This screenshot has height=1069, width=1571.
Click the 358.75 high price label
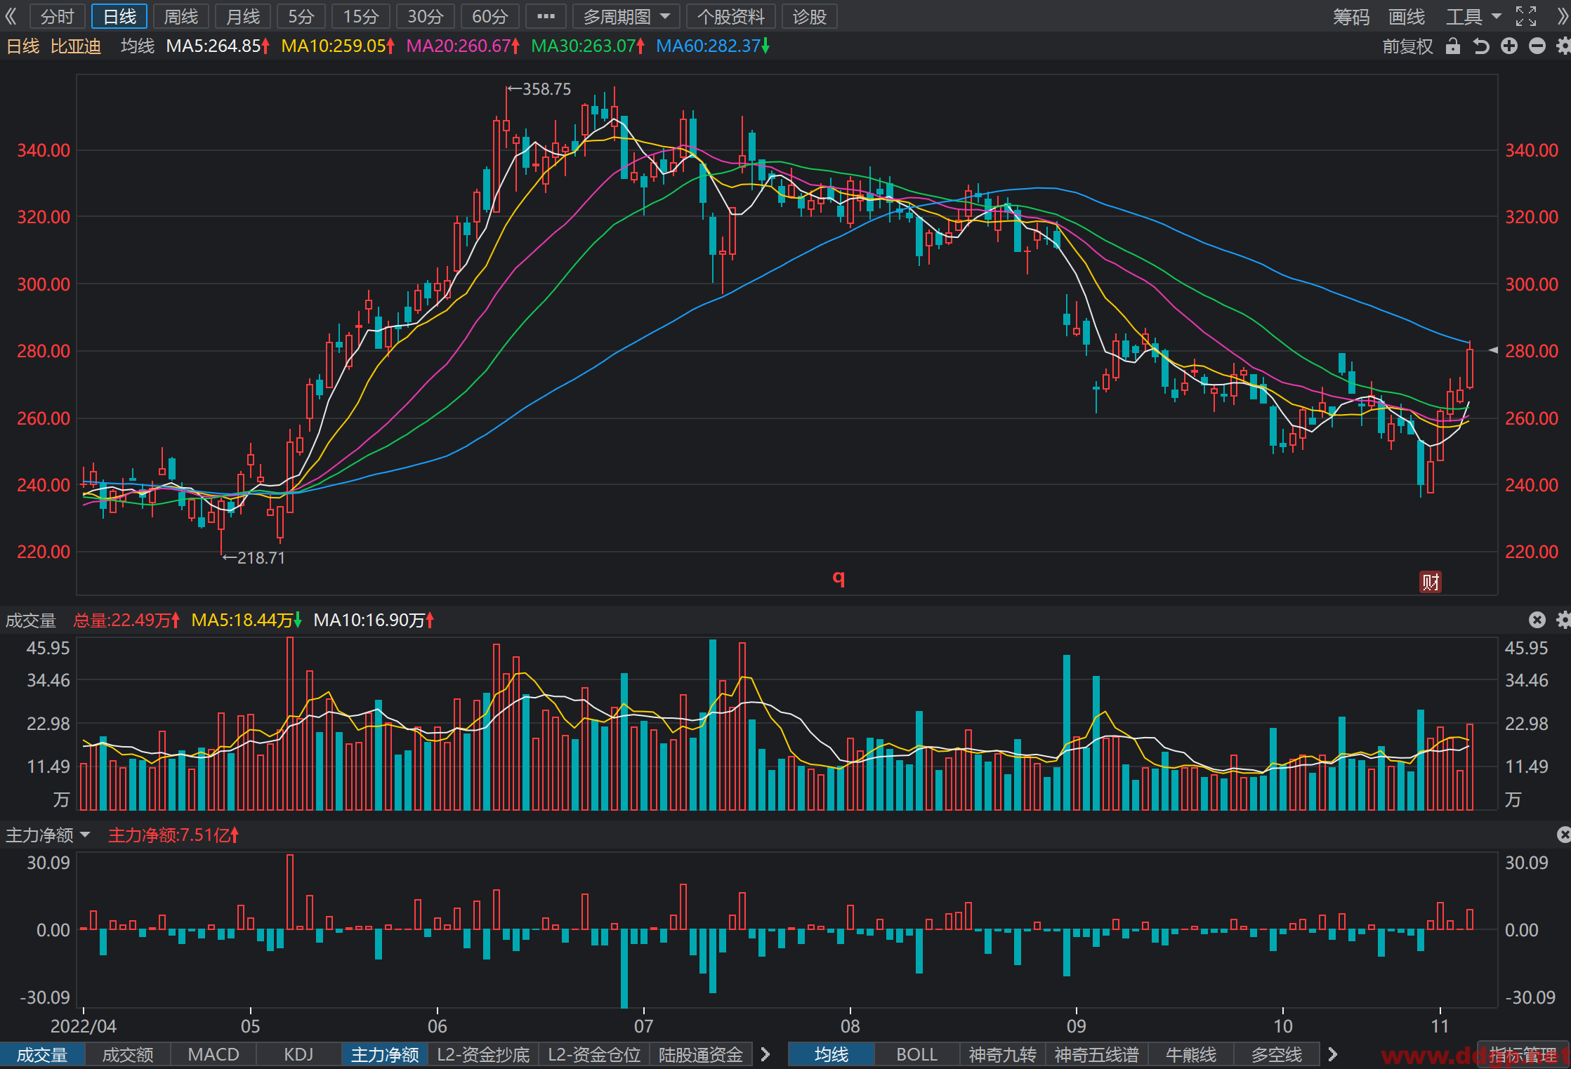click(546, 89)
